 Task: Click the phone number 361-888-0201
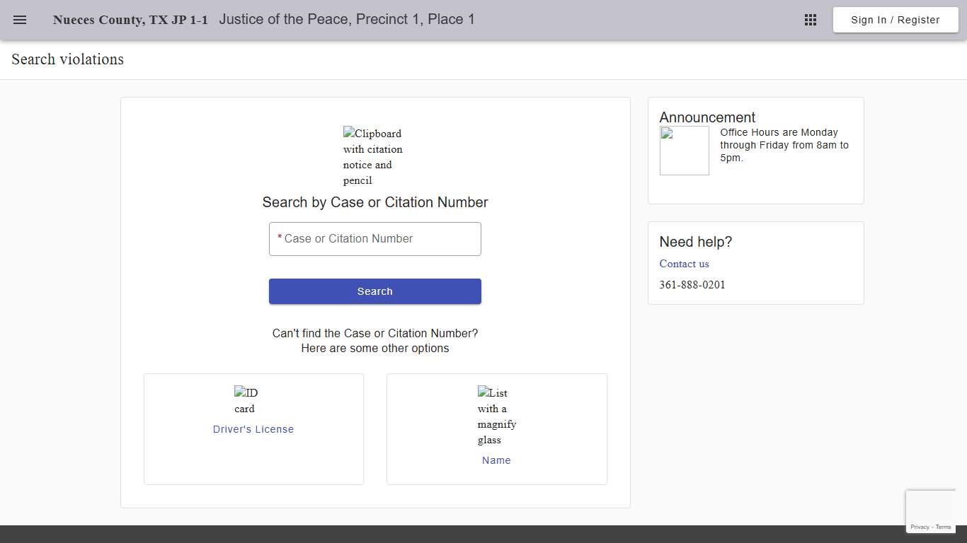[x=692, y=285]
